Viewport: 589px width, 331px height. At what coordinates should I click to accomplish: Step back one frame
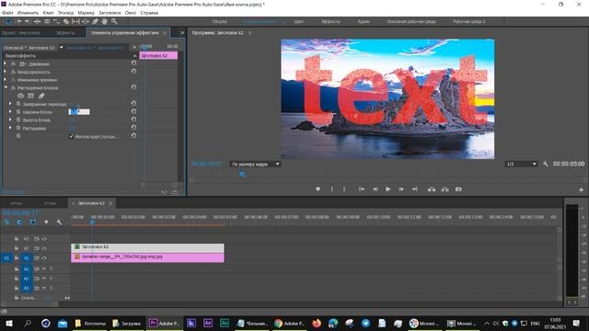tap(375, 189)
